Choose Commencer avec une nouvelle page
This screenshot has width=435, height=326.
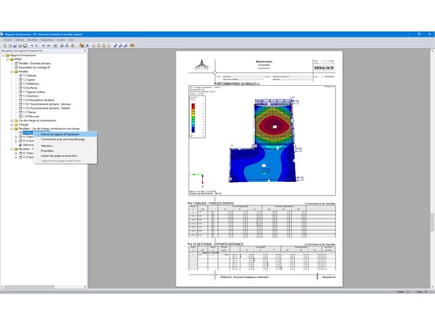(65, 140)
